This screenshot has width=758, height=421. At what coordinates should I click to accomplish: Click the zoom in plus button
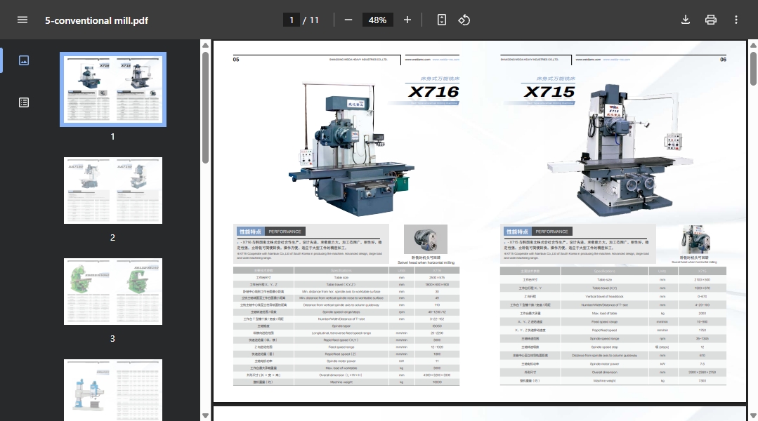[407, 20]
